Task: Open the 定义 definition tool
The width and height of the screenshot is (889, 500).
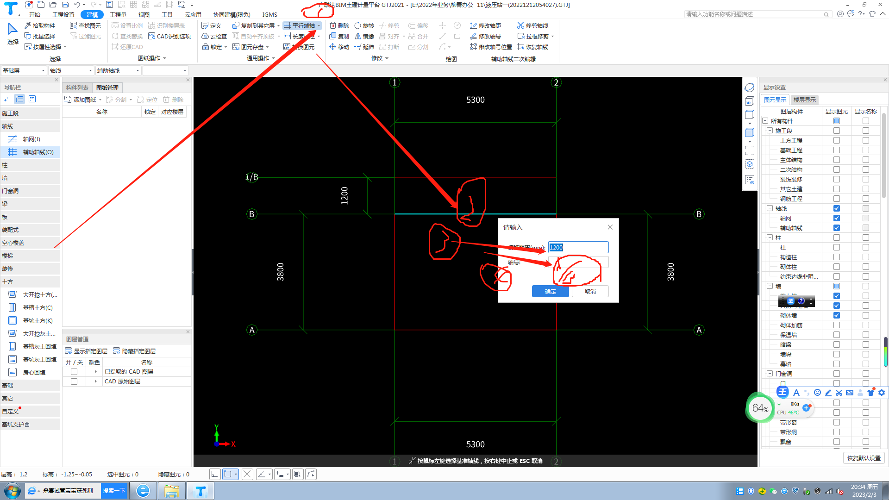Action: coord(212,25)
